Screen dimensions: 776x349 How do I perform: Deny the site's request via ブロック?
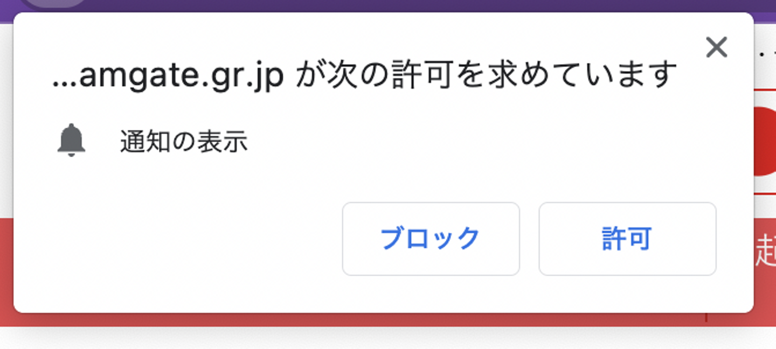click(431, 239)
